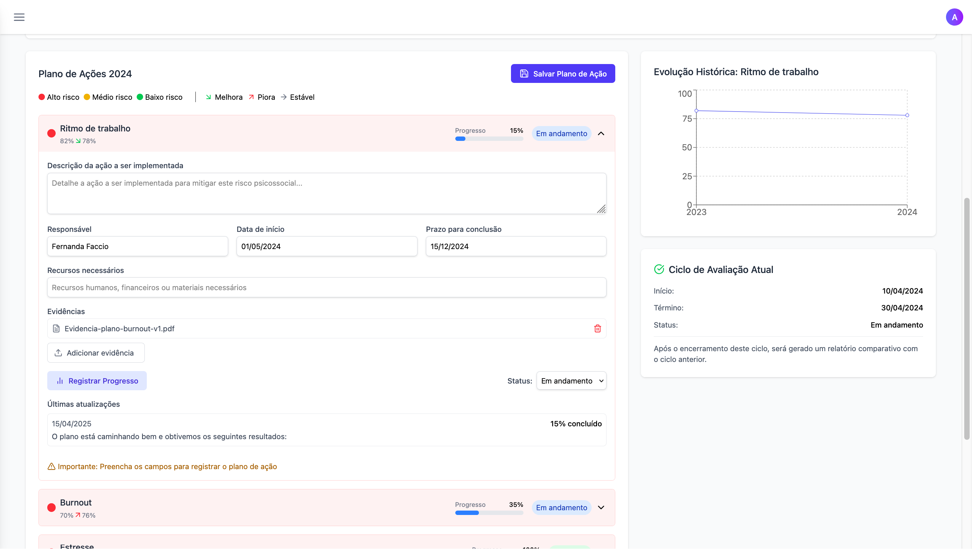
Task: Click the 15% progress bar of Ritmo de trabalho
Action: coord(489,139)
